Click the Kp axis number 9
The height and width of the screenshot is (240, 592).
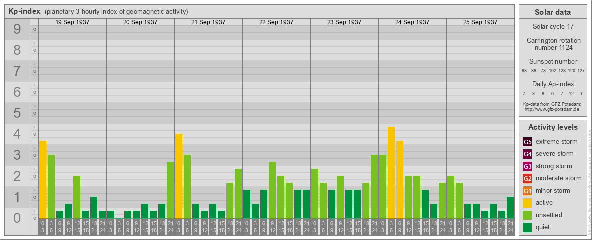tap(17, 29)
